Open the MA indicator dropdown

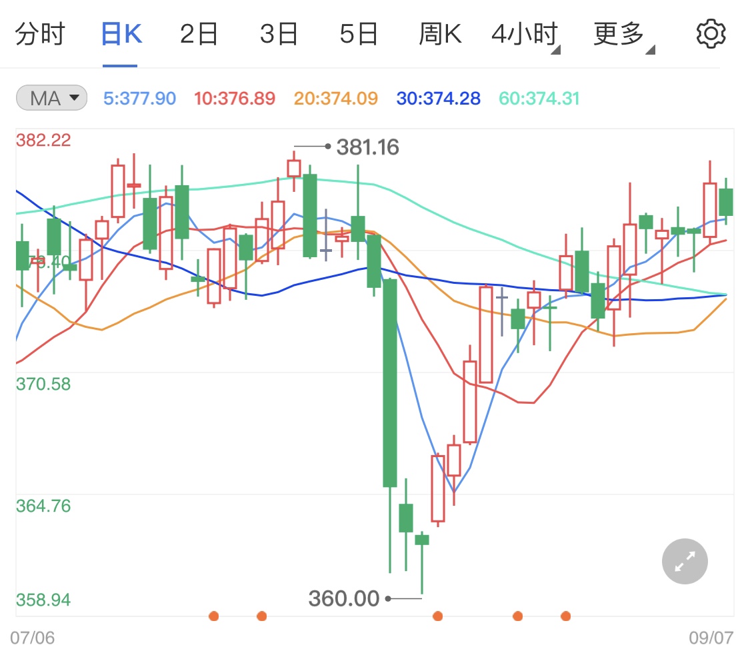click(51, 98)
